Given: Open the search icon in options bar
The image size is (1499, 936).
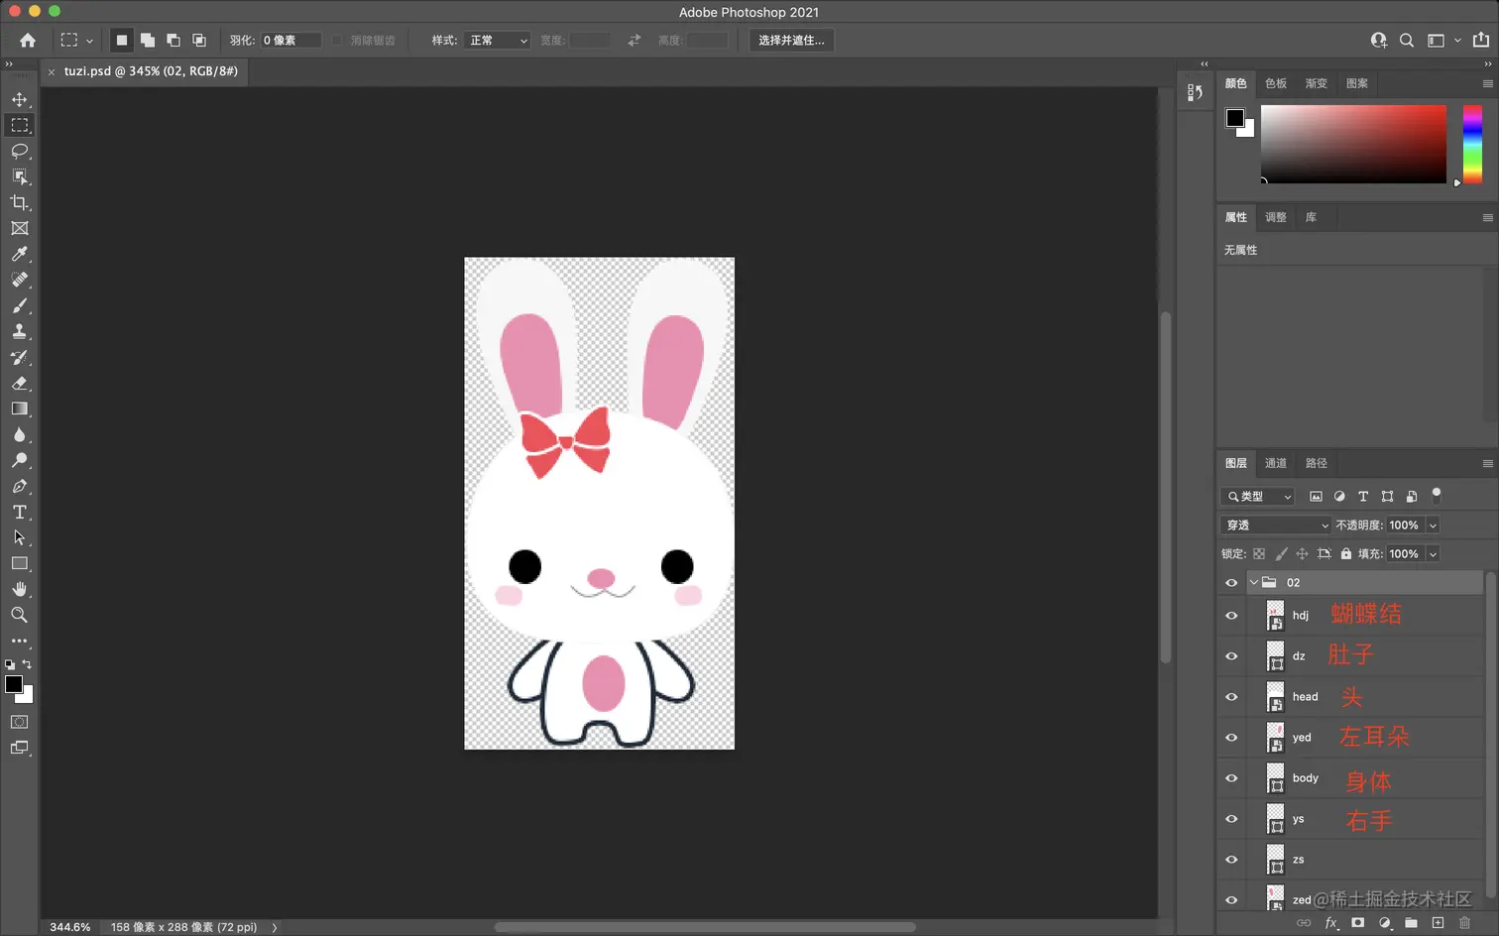Looking at the screenshot, I should point(1407,41).
